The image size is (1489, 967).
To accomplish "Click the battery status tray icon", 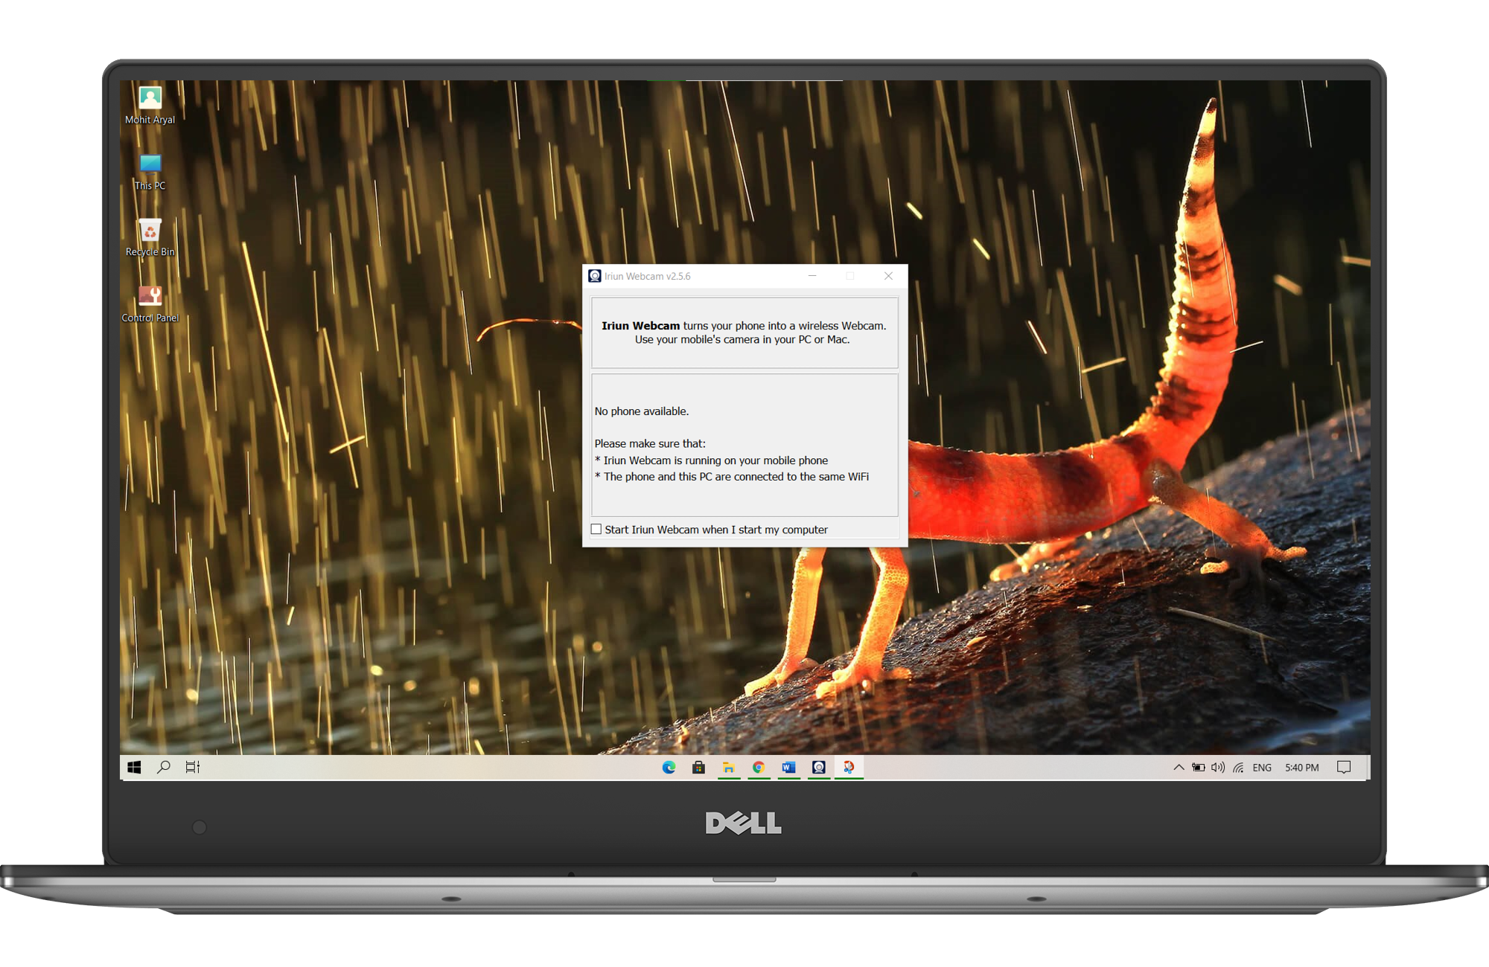I will click(1199, 768).
